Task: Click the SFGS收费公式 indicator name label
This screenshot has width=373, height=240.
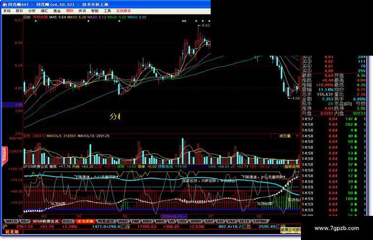Action: [x=35, y=167]
